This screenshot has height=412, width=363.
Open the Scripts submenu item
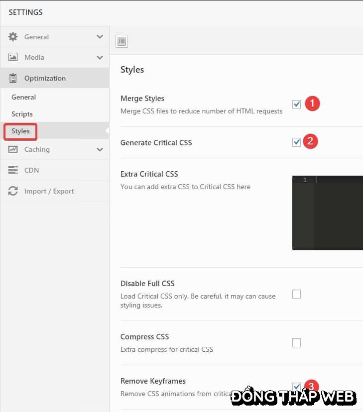pyautogui.click(x=22, y=114)
